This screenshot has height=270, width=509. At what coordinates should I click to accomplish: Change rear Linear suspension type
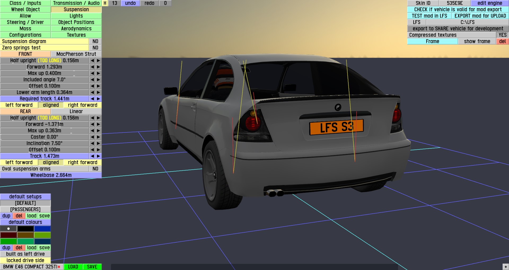76,112
